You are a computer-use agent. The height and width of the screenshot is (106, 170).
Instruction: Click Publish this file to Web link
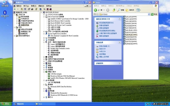107,31
